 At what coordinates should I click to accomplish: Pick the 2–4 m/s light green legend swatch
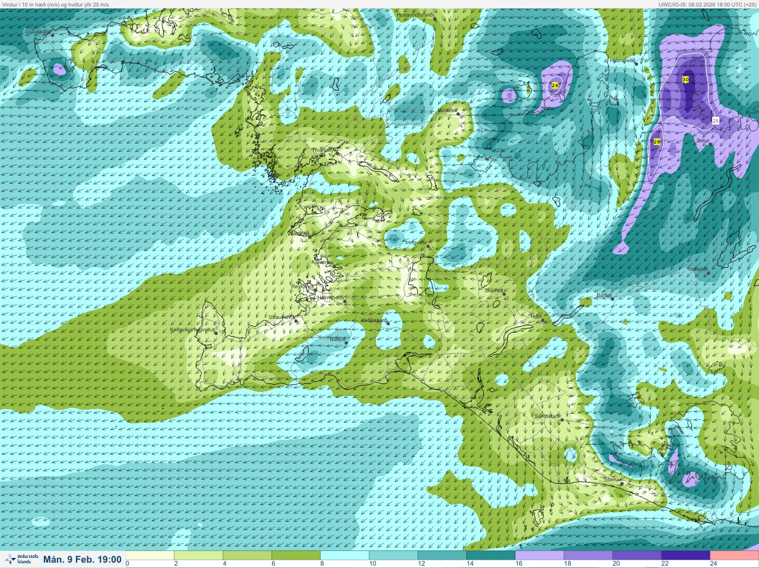pos(199,556)
